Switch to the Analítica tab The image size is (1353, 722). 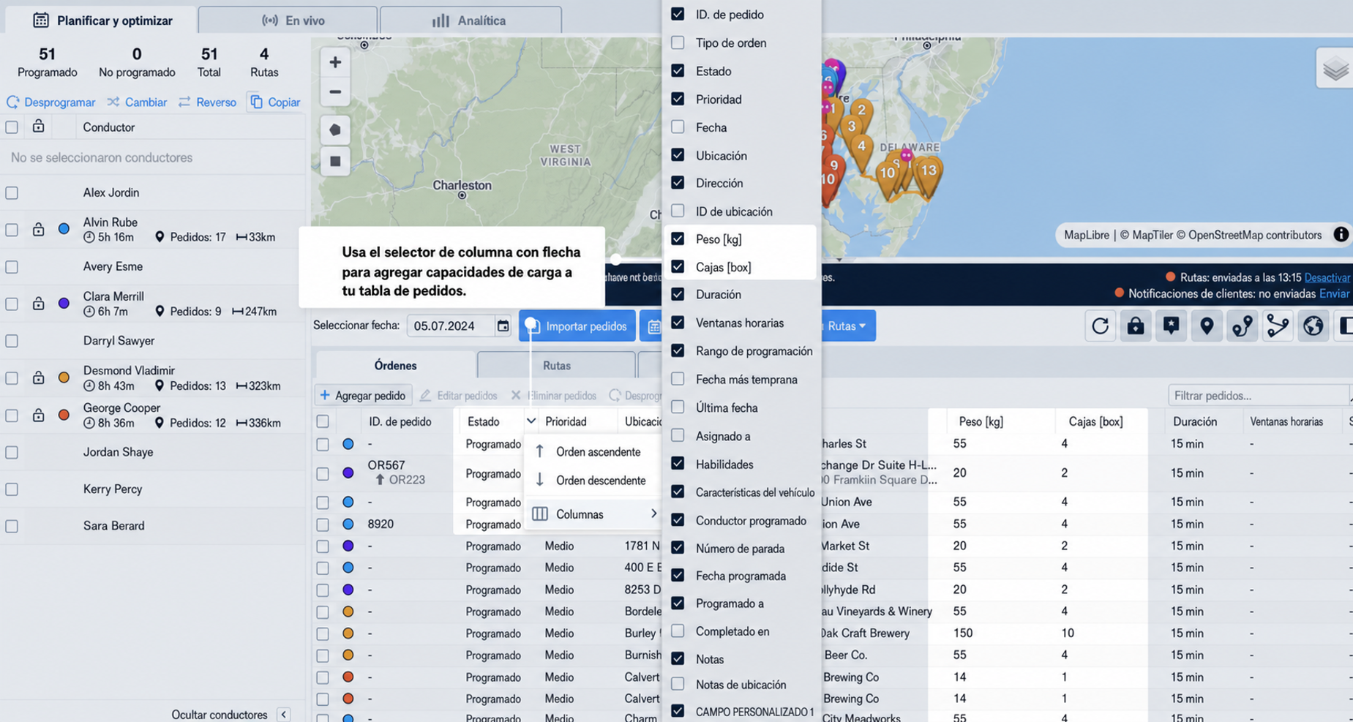tap(471, 20)
